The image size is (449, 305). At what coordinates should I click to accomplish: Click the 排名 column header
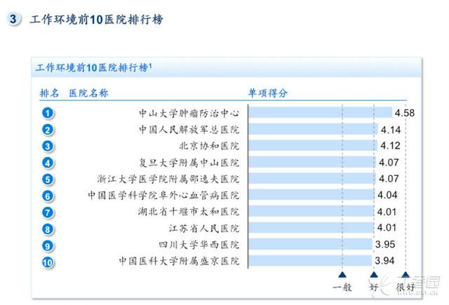tap(49, 93)
